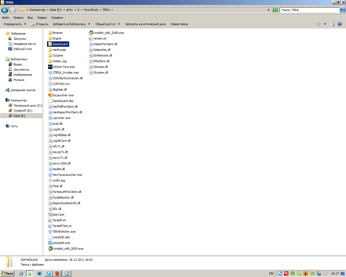
Task: Click the search magnifier icon
Action: click(342, 10)
